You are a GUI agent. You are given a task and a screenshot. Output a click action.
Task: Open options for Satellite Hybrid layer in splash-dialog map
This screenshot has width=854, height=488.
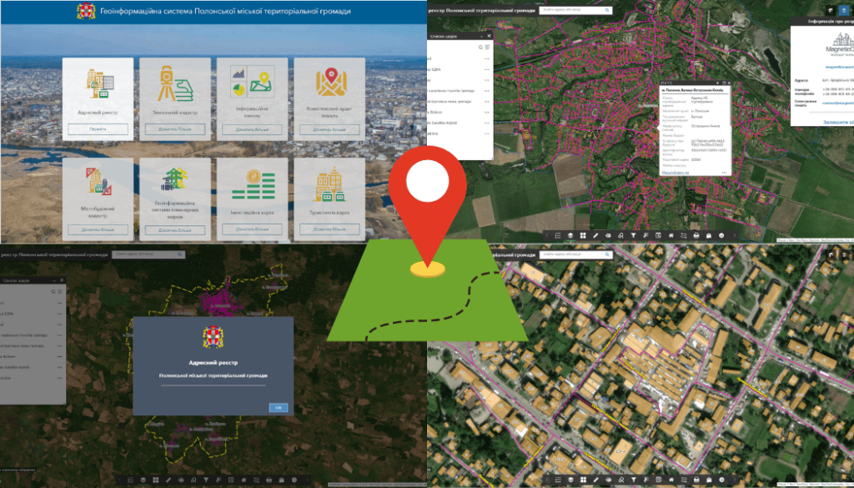59,367
